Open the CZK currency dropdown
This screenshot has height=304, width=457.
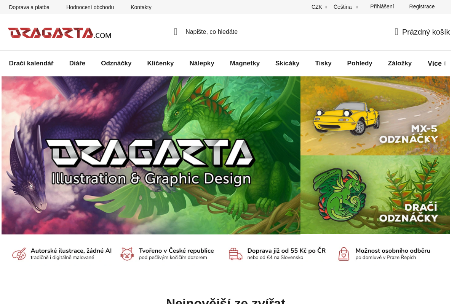pyautogui.click(x=319, y=7)
